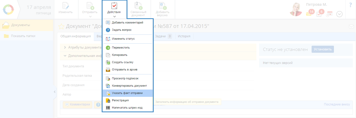Click the envelope icon beside document title
Viewport: 356px width, 118px height.
[x=351, y=26]
